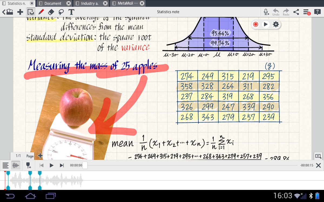The height and width of the screenshot is (202, 324).
Task: Open the add item plus menu
Action: (x=20, y=12)
